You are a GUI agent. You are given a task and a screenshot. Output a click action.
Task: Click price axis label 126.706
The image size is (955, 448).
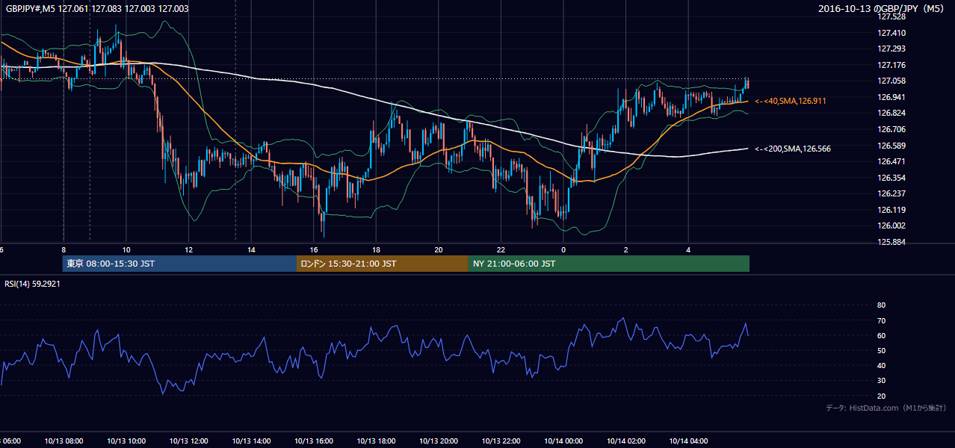click(891, 129)
